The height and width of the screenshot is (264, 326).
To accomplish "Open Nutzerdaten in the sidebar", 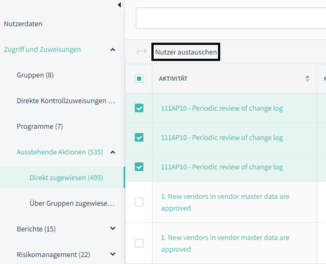I will 23,24.
